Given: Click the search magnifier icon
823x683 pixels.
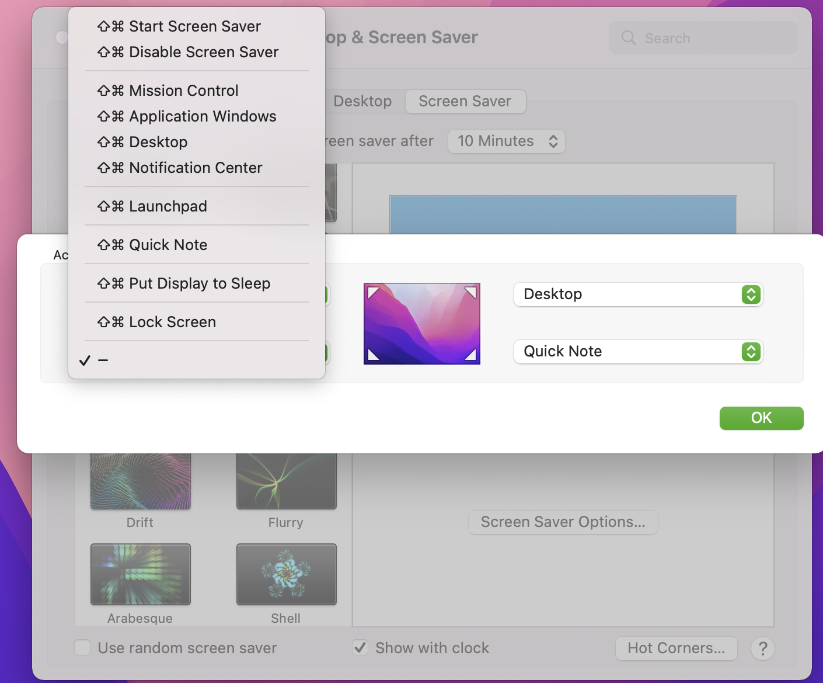Looking at the screenshot, I should (x=629, y=38).
